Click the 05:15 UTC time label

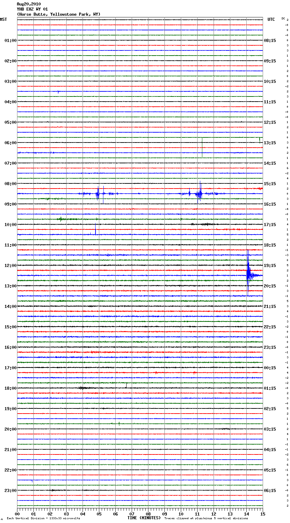tap(270, 470)
